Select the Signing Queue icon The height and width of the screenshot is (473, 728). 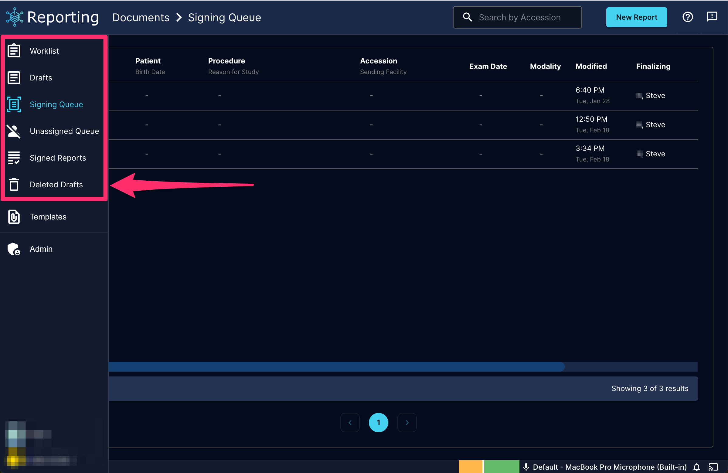coord(14,104)
